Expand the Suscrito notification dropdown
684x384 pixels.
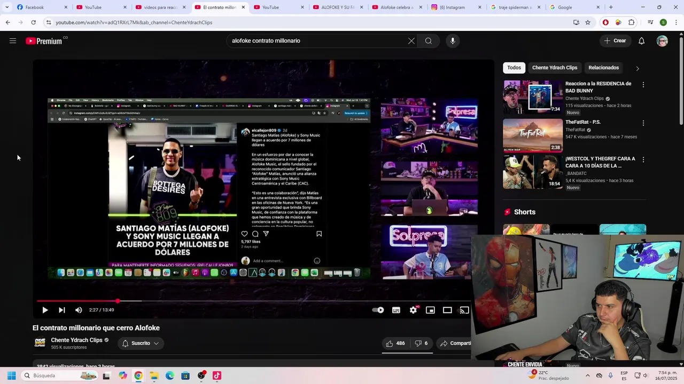[141, 343]
